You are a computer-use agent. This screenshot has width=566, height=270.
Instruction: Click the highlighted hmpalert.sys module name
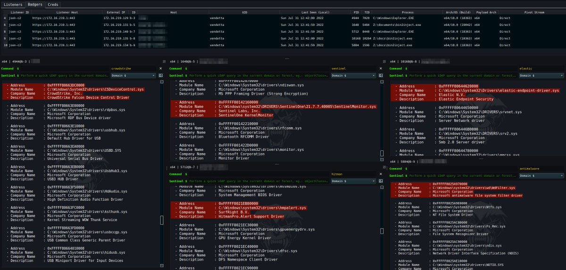(x=261, y=207)
